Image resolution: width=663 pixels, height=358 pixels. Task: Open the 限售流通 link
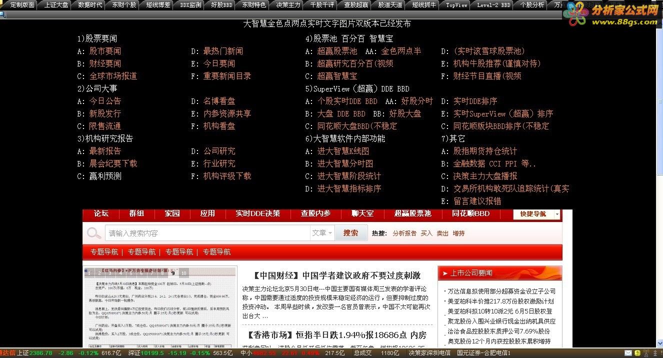click(105, 126)
